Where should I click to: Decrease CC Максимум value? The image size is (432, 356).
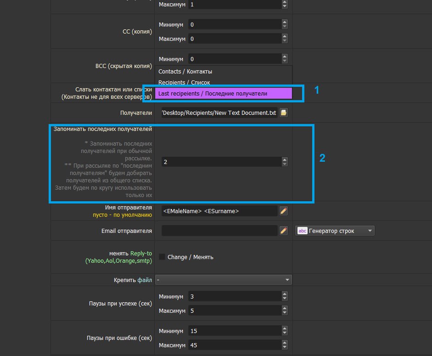point(285,41)
